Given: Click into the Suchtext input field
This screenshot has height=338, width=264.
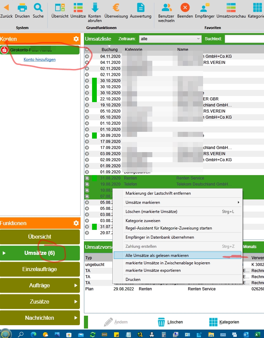Looking at the screenshot, I should pyautogui.click(x=244, y=39).
